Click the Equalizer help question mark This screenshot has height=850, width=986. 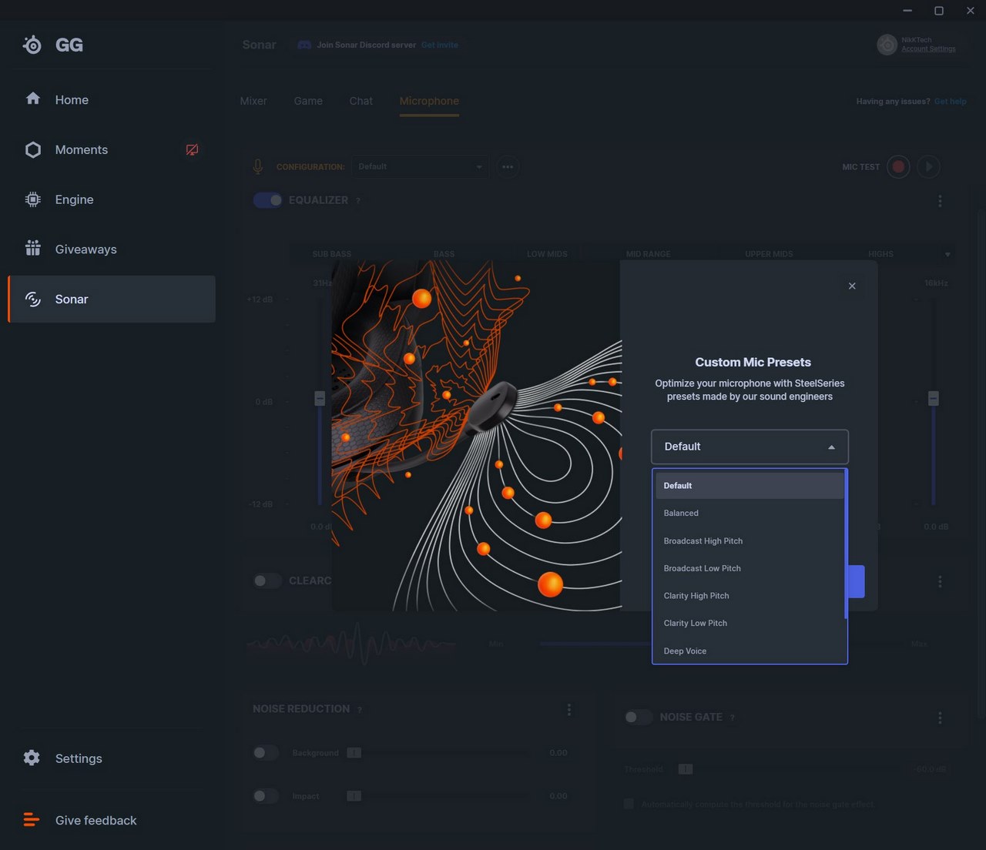[358, 201]
